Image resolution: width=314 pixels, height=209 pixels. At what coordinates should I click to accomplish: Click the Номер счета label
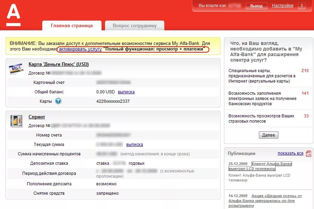[x=49, y=135]
